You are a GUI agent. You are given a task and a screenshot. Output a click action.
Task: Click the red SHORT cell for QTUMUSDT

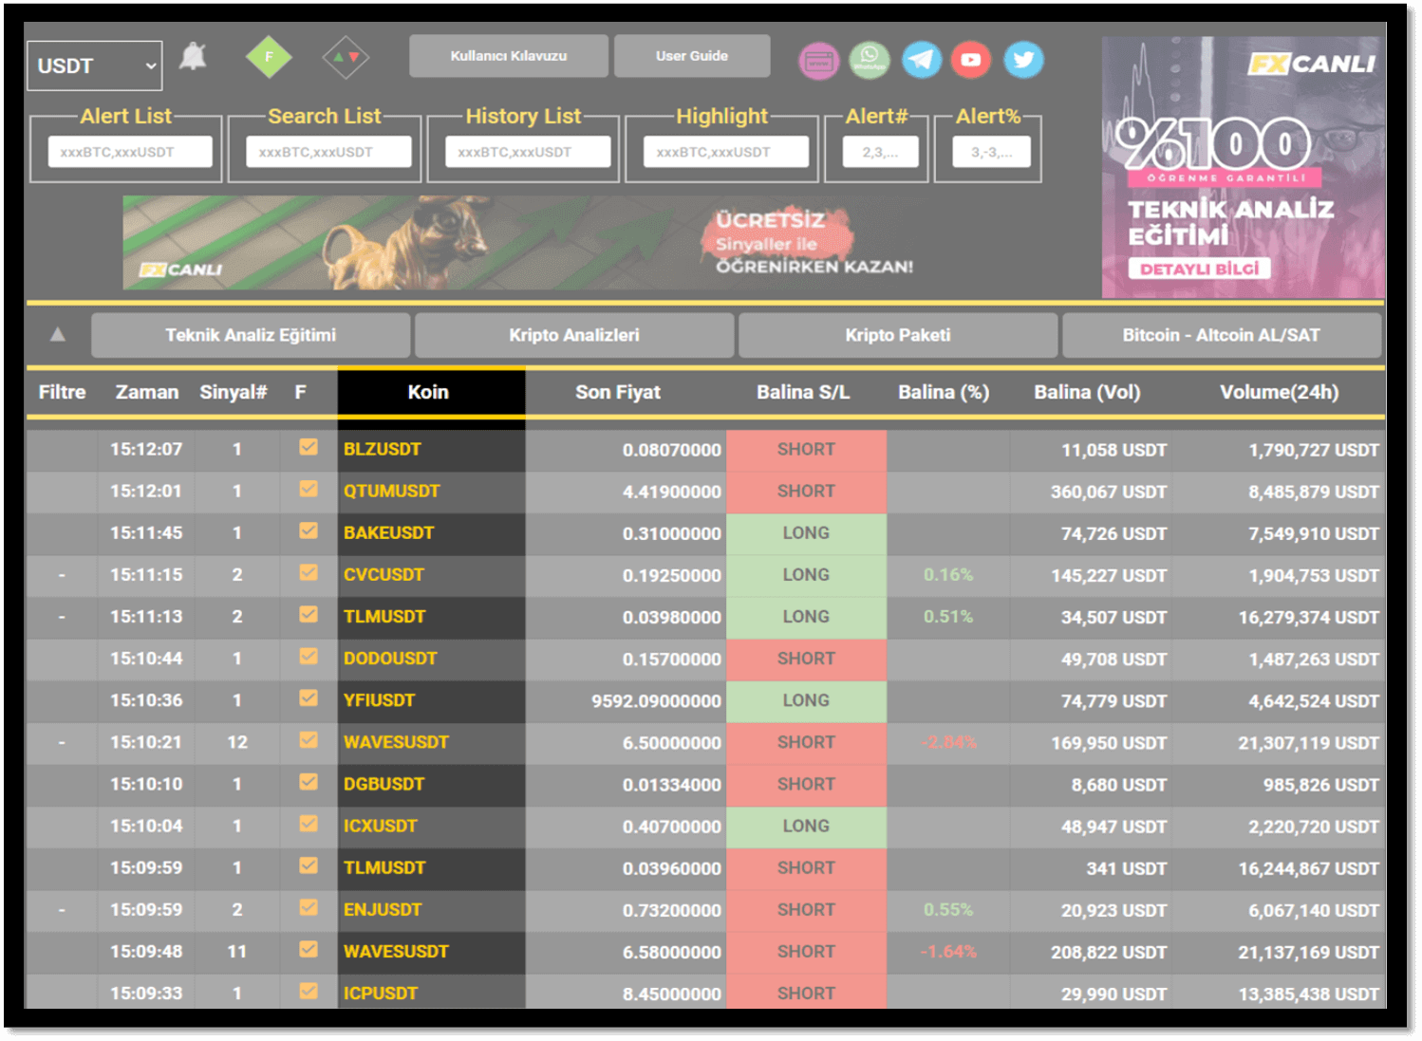[x=806, y=492]
